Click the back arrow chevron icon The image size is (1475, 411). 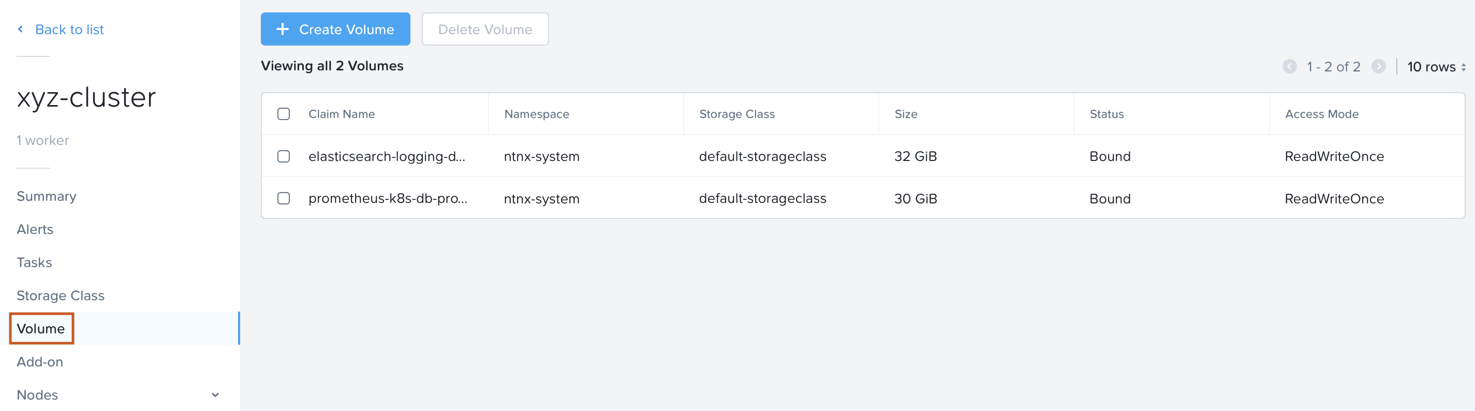point(21,29)
